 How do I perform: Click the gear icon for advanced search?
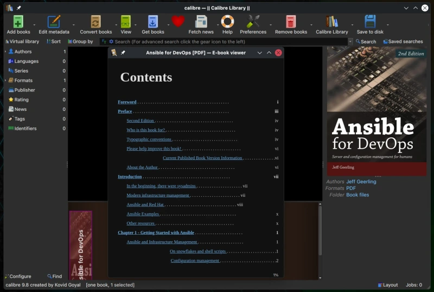point(111,42)
